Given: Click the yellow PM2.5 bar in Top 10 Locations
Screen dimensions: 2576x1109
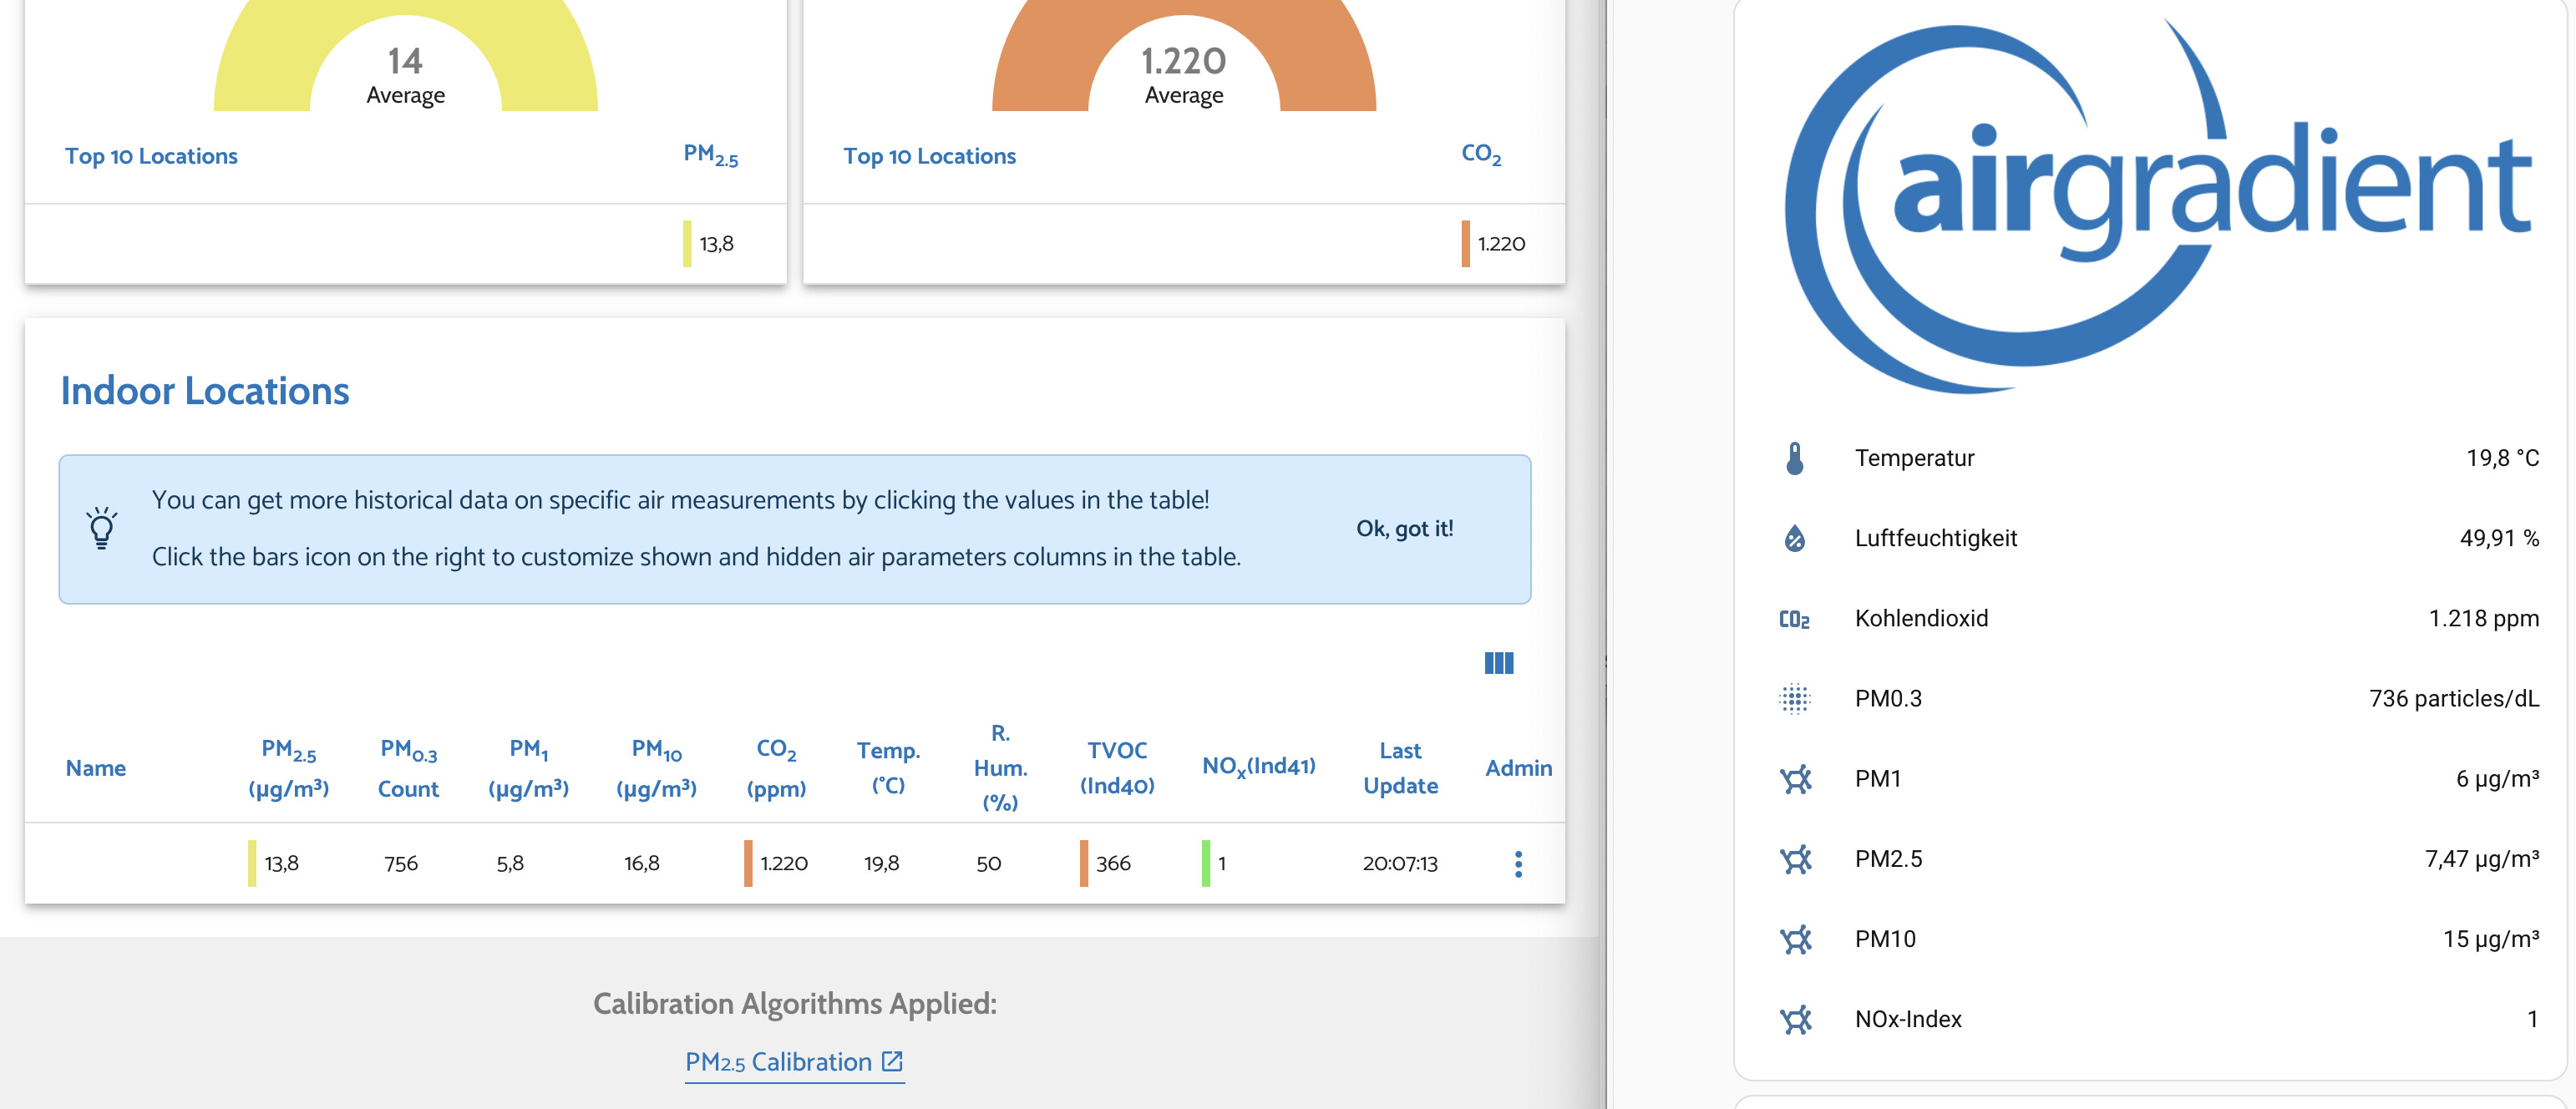Looking at the screenshot, I should click(687, 244).
